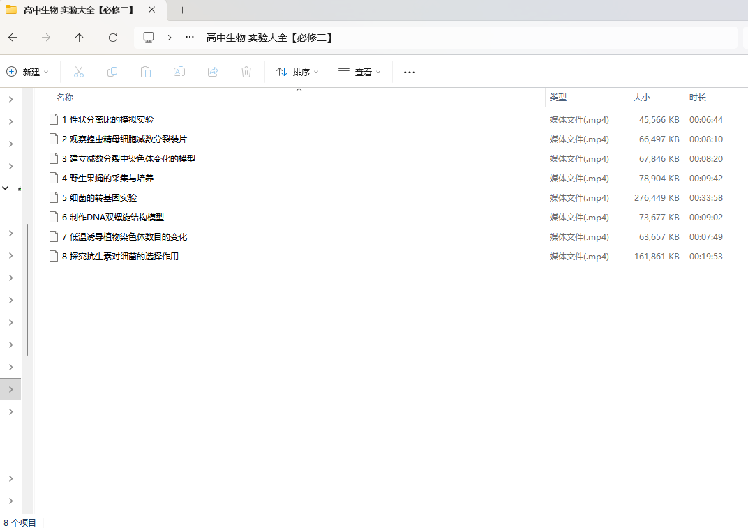Screen dimensions: 748x530
Task: Click the Share icon in toolbar
Action: click(213, 72)
